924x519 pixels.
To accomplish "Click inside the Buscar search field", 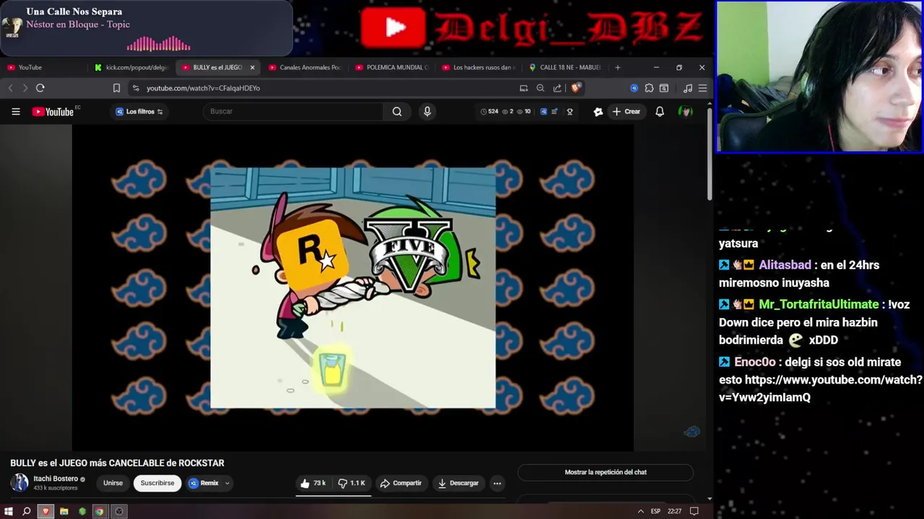I will coord(293,112).
